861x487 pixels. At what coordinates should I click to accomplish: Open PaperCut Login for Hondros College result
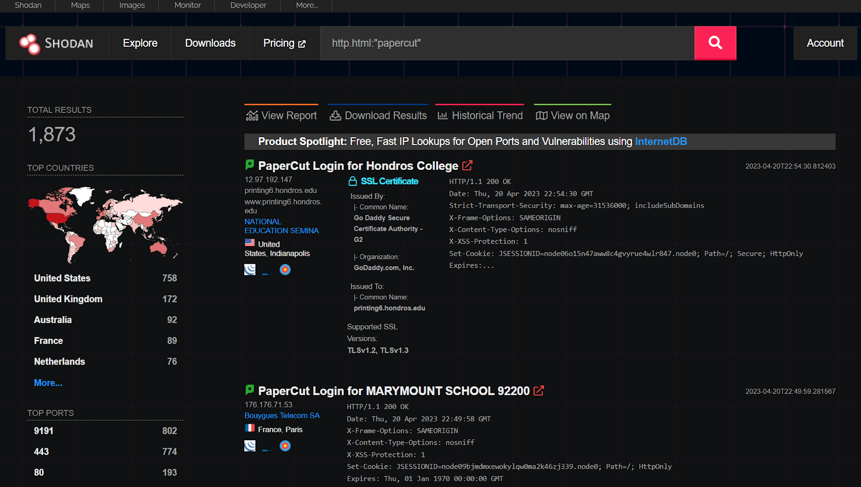coord(358,166)
